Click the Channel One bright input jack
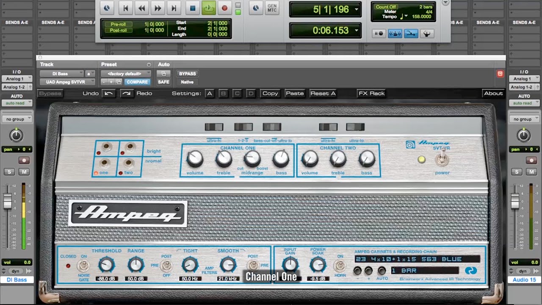 click(106, 147)
